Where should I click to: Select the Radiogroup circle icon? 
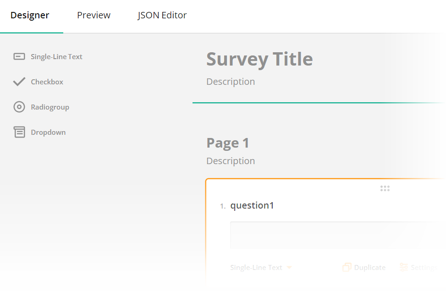(x=19, y=106)
